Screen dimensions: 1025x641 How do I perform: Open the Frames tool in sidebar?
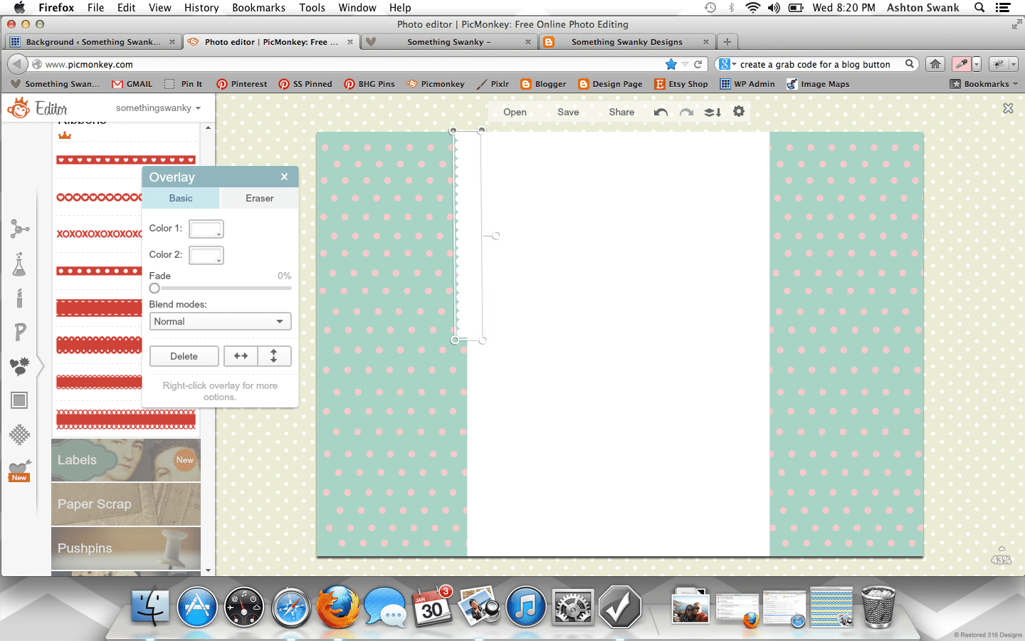point(19,400)
